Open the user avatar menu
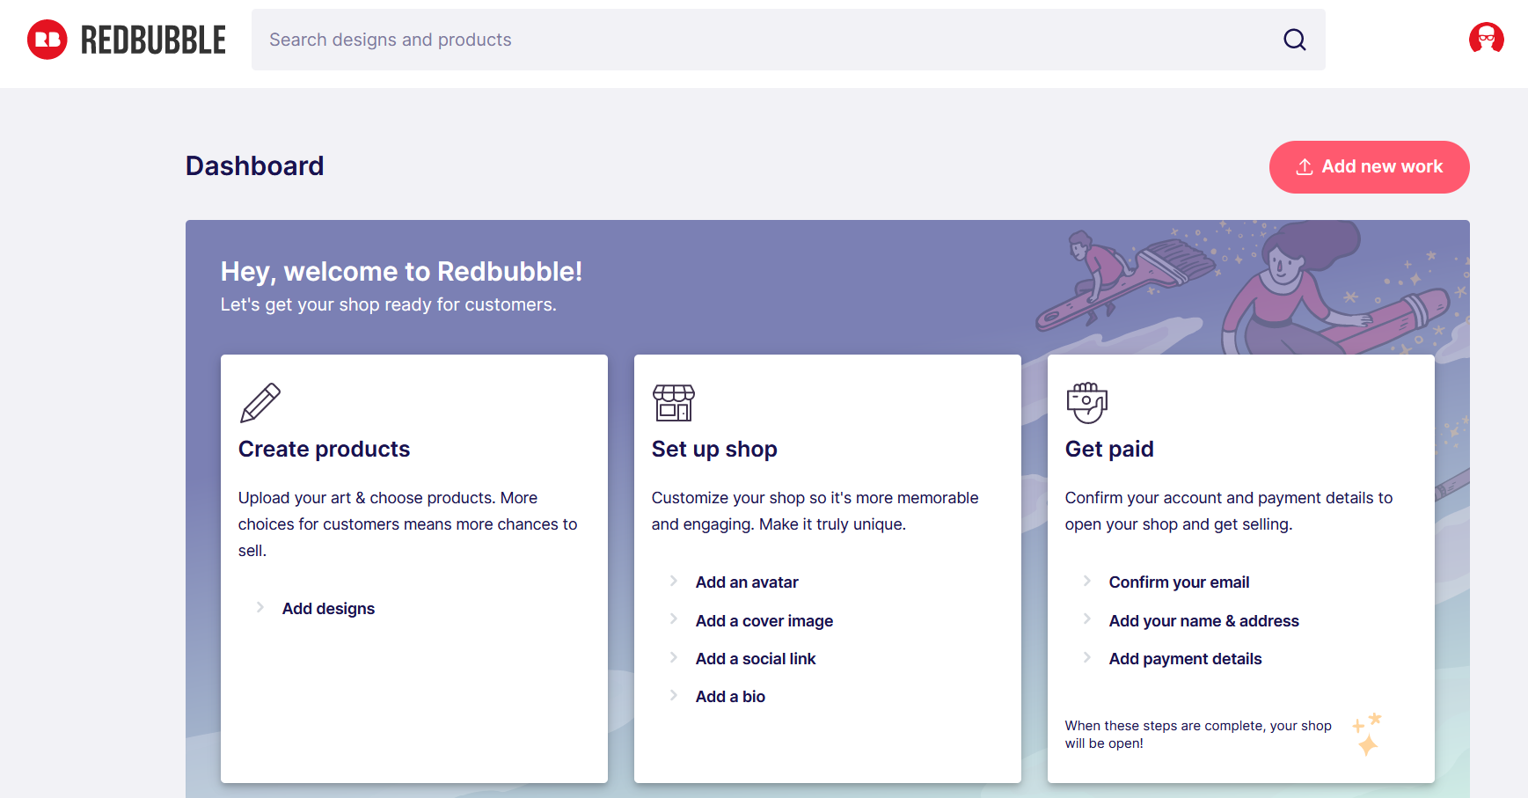1528x798 pixels. [x=1486, y=39]
